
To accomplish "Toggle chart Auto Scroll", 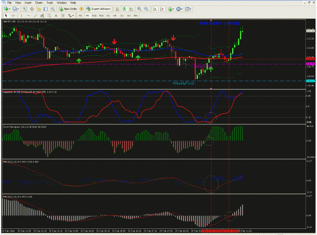I will pyautogui.click(x=155, y=9).
